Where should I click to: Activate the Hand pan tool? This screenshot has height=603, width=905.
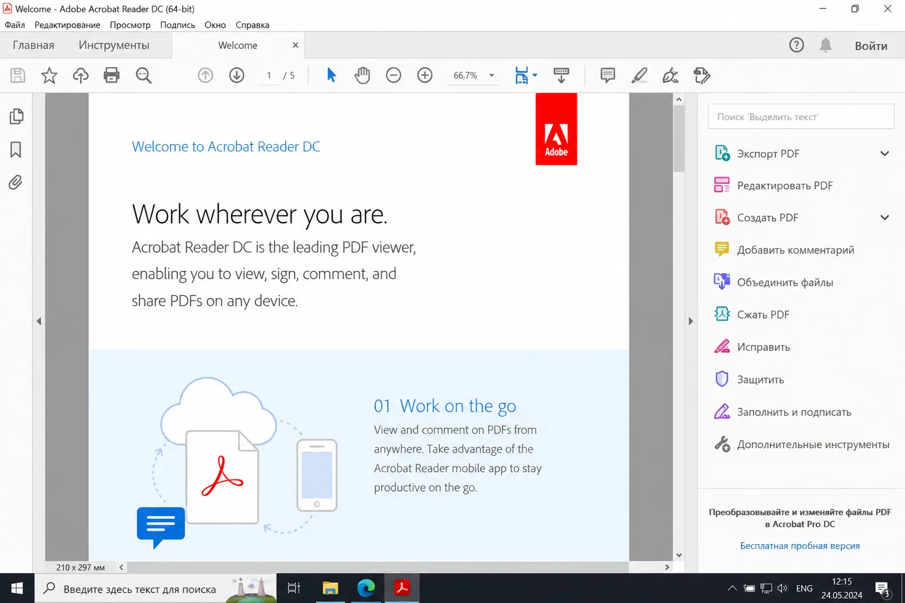tap(362, 75)
